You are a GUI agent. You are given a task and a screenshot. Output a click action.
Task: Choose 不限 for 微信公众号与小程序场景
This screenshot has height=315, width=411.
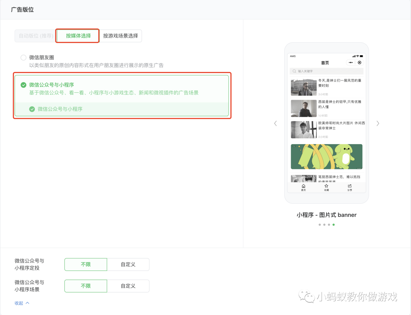(86, 286)
